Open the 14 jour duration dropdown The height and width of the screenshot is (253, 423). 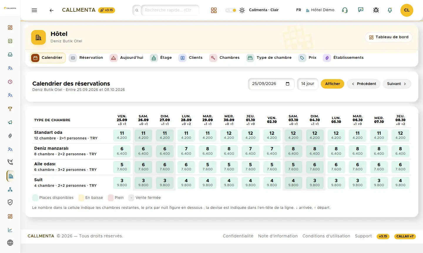point(308,84)
